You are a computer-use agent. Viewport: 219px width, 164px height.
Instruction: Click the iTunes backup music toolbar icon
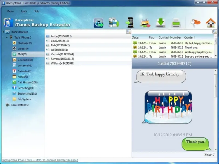tap(99, 23)
